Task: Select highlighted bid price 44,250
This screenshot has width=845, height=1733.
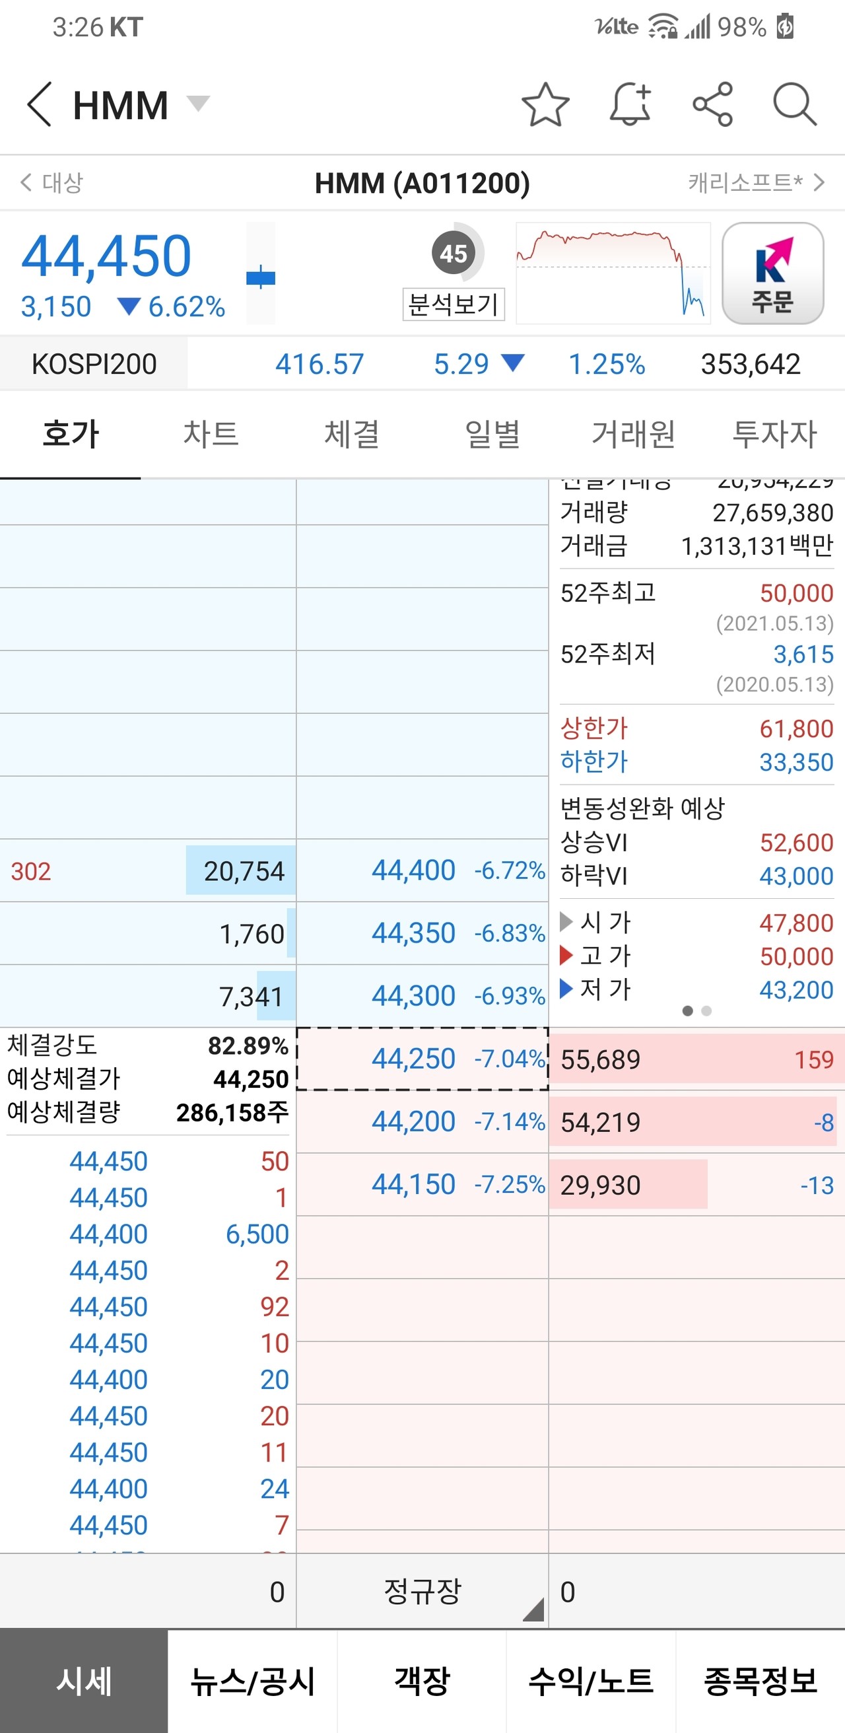Action: tap(423, 1058)
